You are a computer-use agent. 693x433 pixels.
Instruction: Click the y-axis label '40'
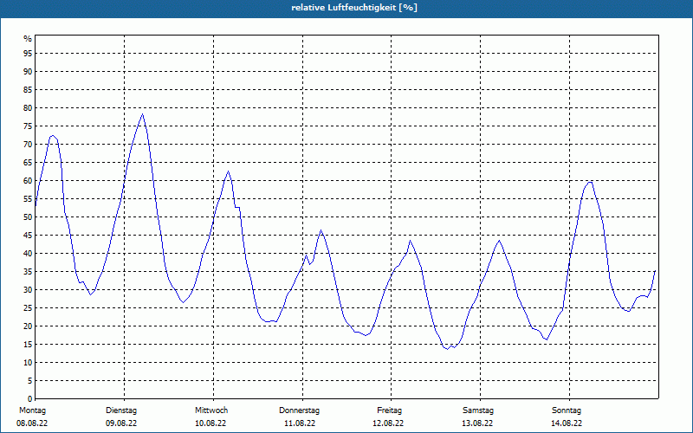[x=28, y=254]
